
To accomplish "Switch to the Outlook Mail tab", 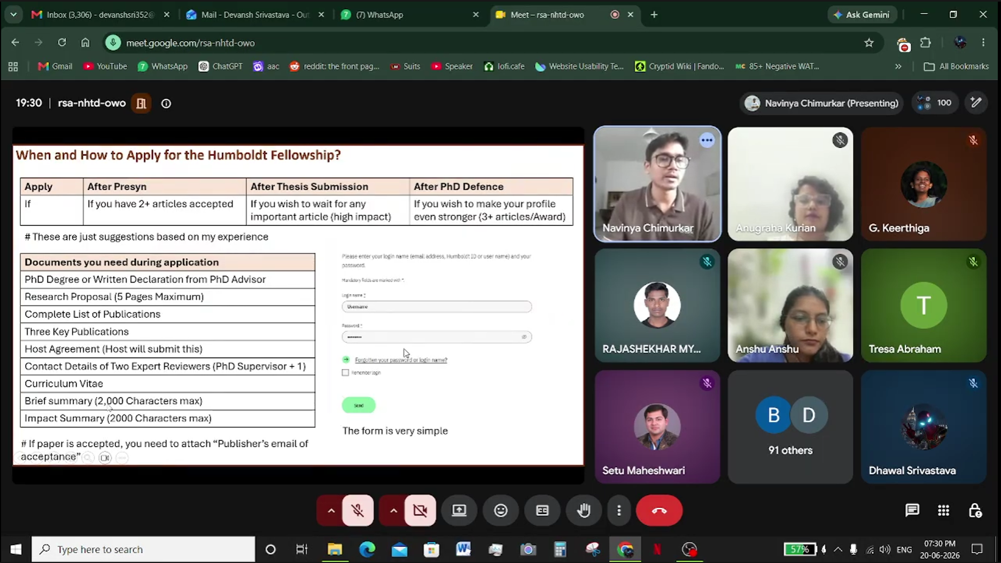I will coord(255,14).
